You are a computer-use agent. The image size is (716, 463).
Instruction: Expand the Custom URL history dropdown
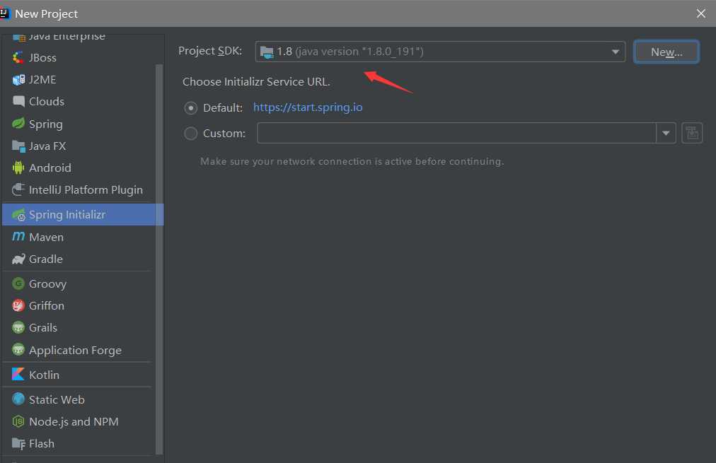(x=666, y=133)
